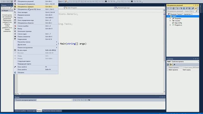
Task: Expand the Properties tree node
Action: tap(170, 19)
